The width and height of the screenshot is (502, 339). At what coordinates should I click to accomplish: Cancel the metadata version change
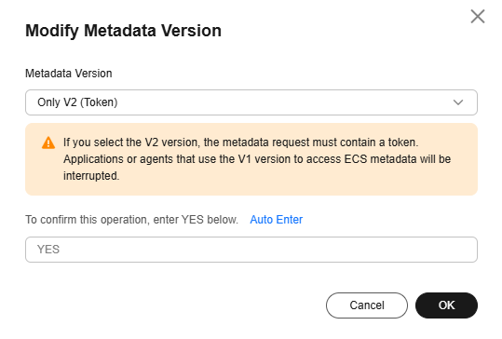tap(367, 305)
